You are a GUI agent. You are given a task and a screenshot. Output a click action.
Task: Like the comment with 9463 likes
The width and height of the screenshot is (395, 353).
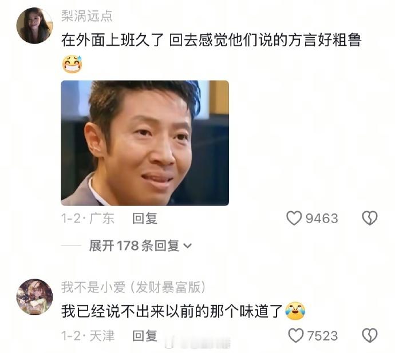click(x=294, y=218)
